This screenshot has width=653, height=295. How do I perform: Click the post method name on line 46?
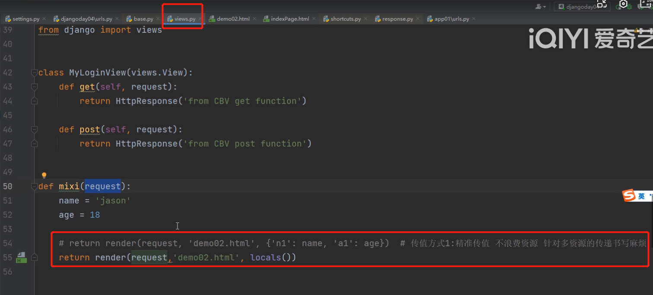[x=90, y=130]
